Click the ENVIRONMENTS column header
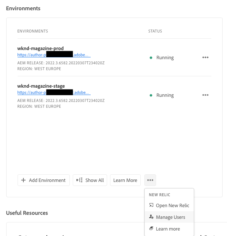The width and height of the screenshot is (227, 236). (33, 31)
